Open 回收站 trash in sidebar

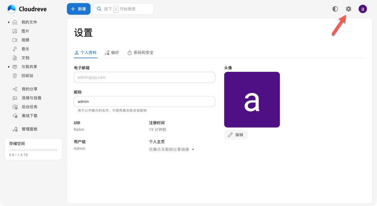[27, 76]
